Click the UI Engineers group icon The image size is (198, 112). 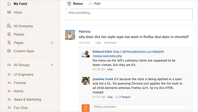tap(9, 75)
